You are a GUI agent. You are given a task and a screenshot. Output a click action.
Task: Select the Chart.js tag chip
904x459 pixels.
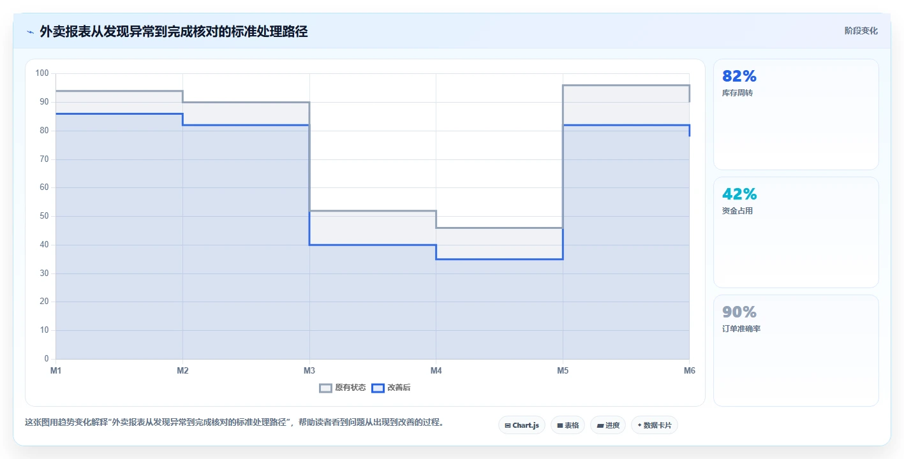(521, 425)
